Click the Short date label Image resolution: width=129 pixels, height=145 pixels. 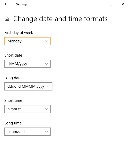tap(13, 55)
